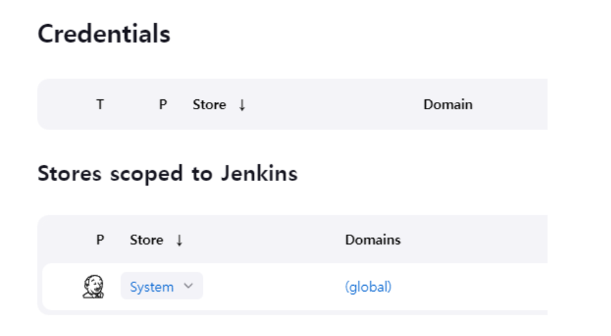
Task: Click the Jenkins butler icon in System row
Action: tap(94, 286)
